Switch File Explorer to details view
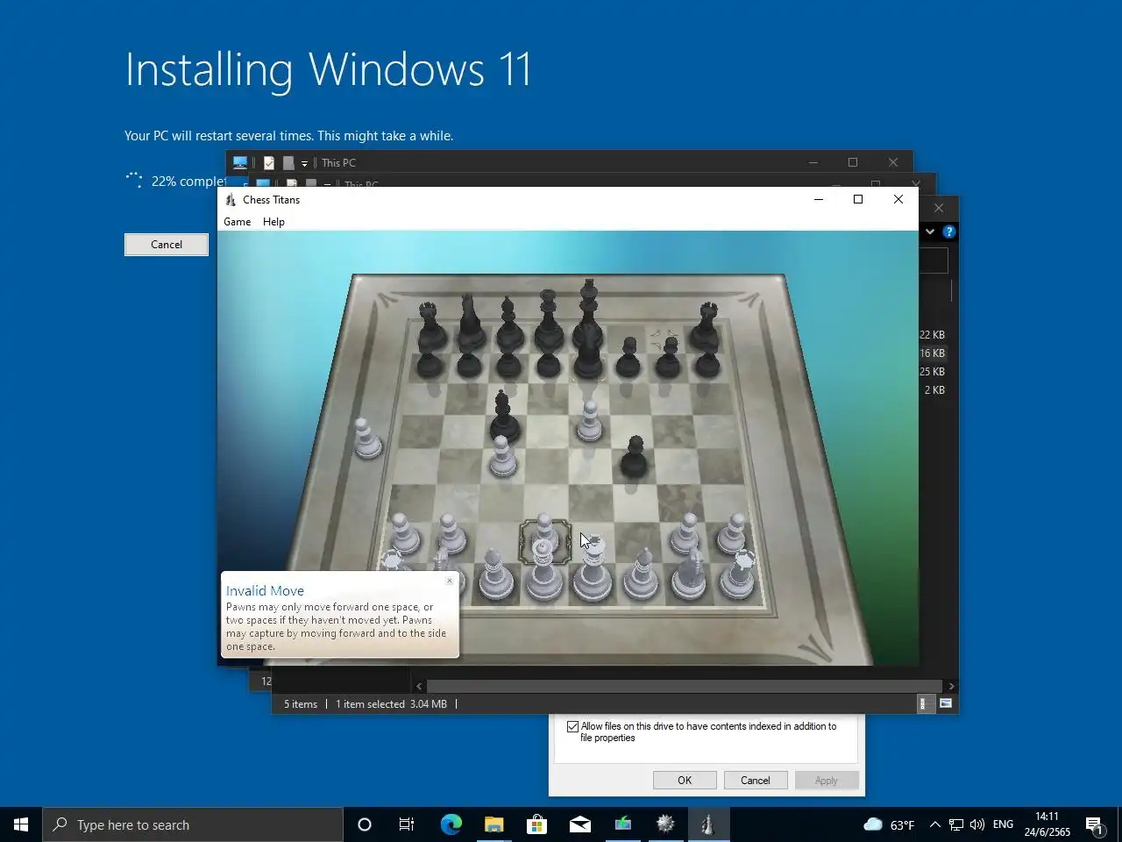Screen dimensions: 1122x842 click(x=925, y=703)
